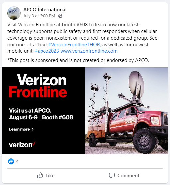
Task: Click the Booth #608 event text in ad
Action: (x=58, y=117)
